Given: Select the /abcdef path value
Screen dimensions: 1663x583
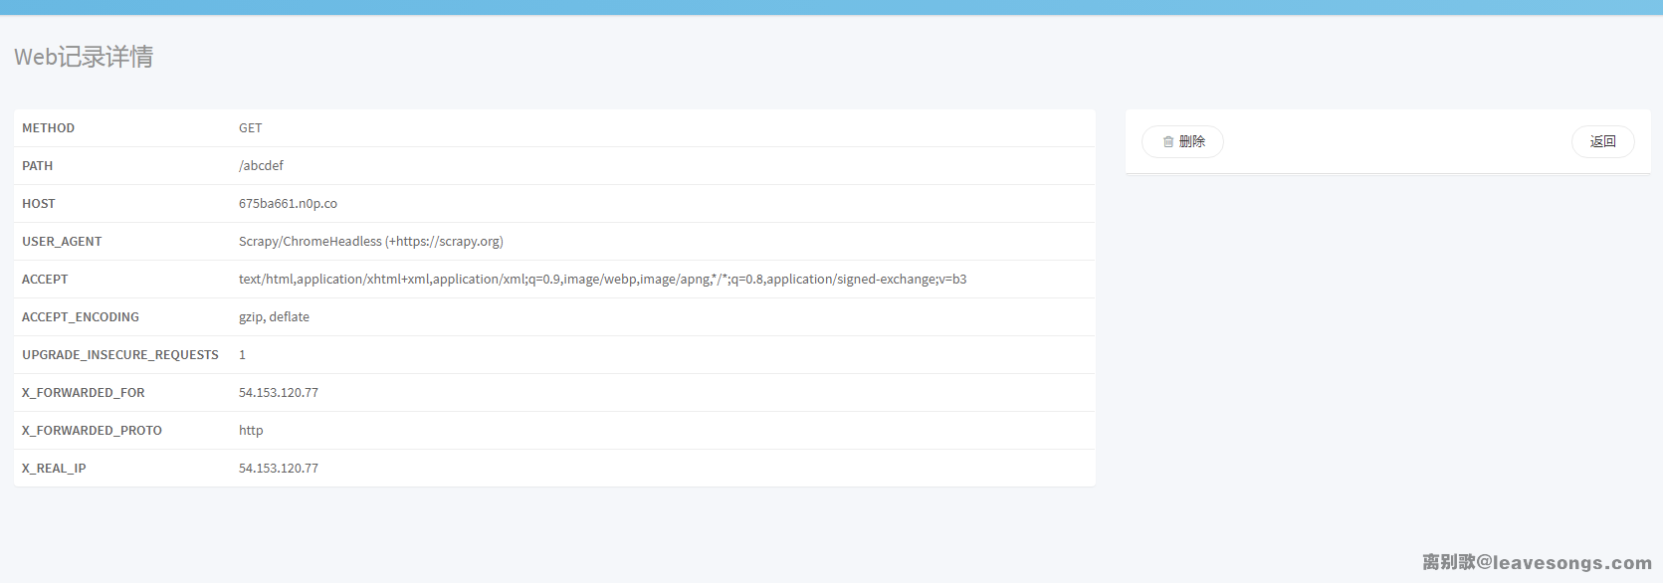Looking at the screenshot, I should click(261, 166).
